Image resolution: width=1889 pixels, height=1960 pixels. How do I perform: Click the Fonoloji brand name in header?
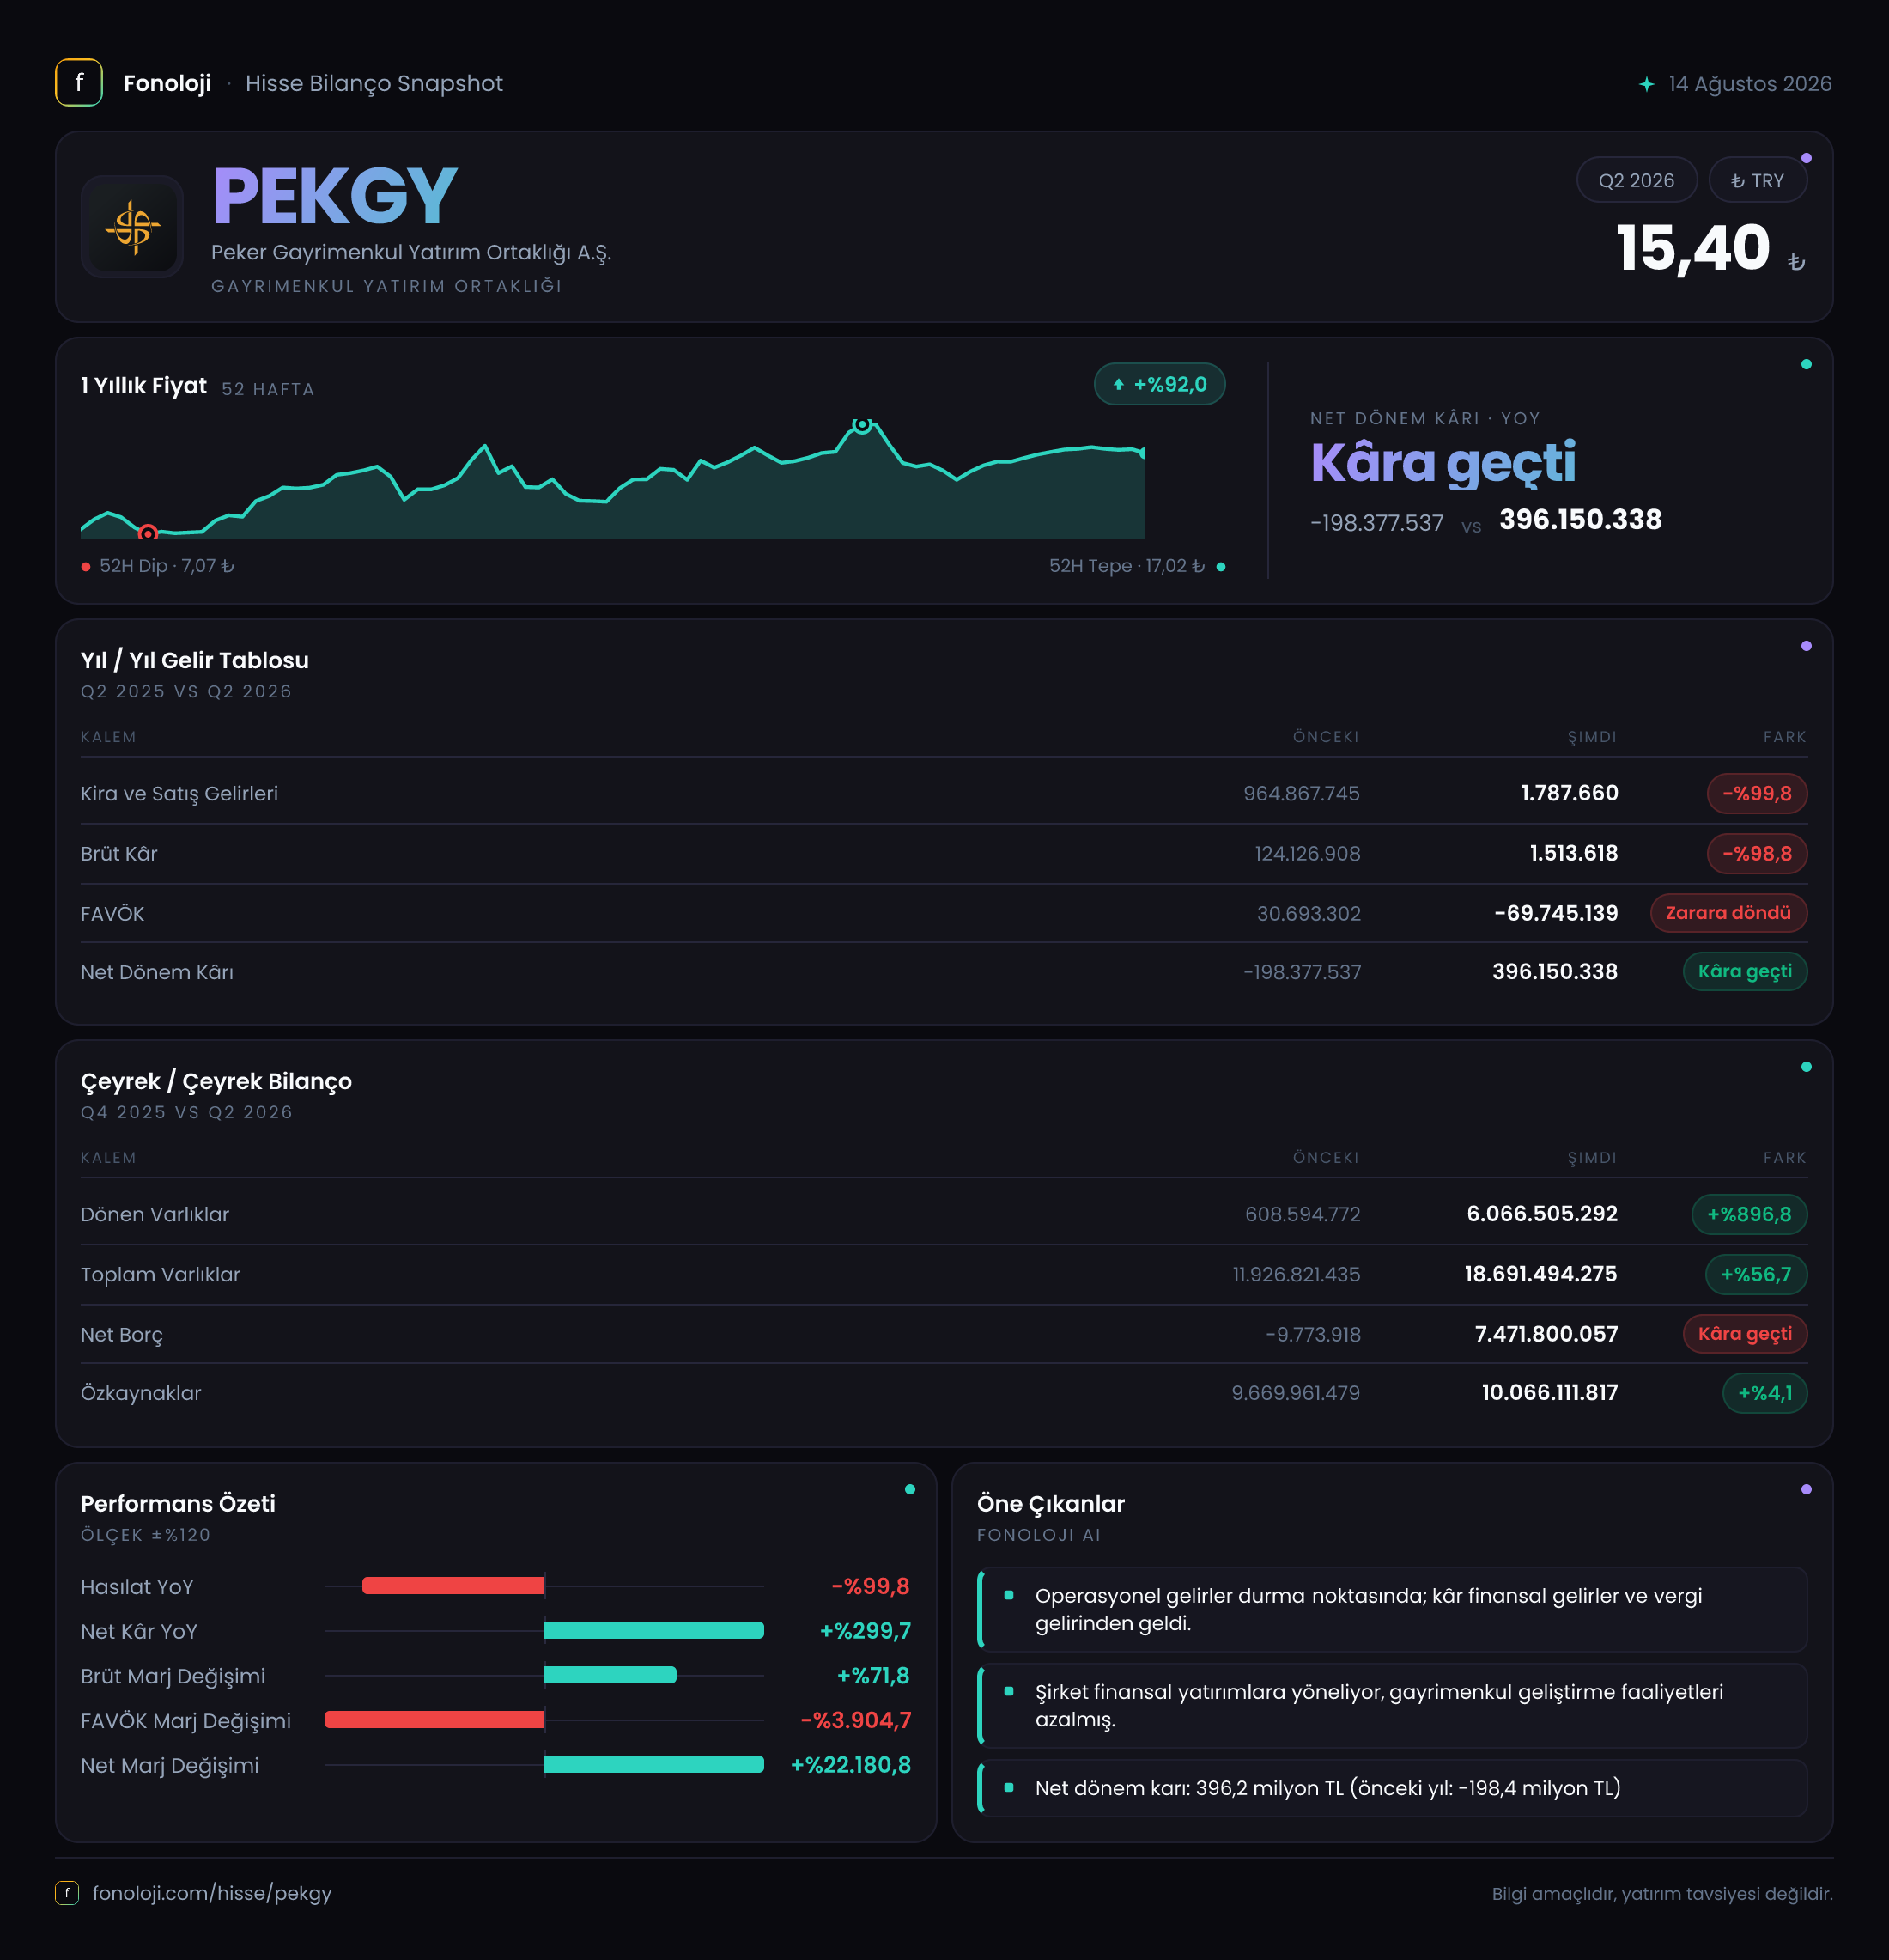(x=167, y=83)
